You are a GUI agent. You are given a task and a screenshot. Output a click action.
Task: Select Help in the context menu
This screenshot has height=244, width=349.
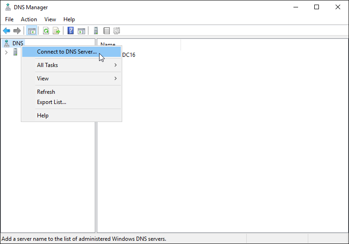(71, 116)
